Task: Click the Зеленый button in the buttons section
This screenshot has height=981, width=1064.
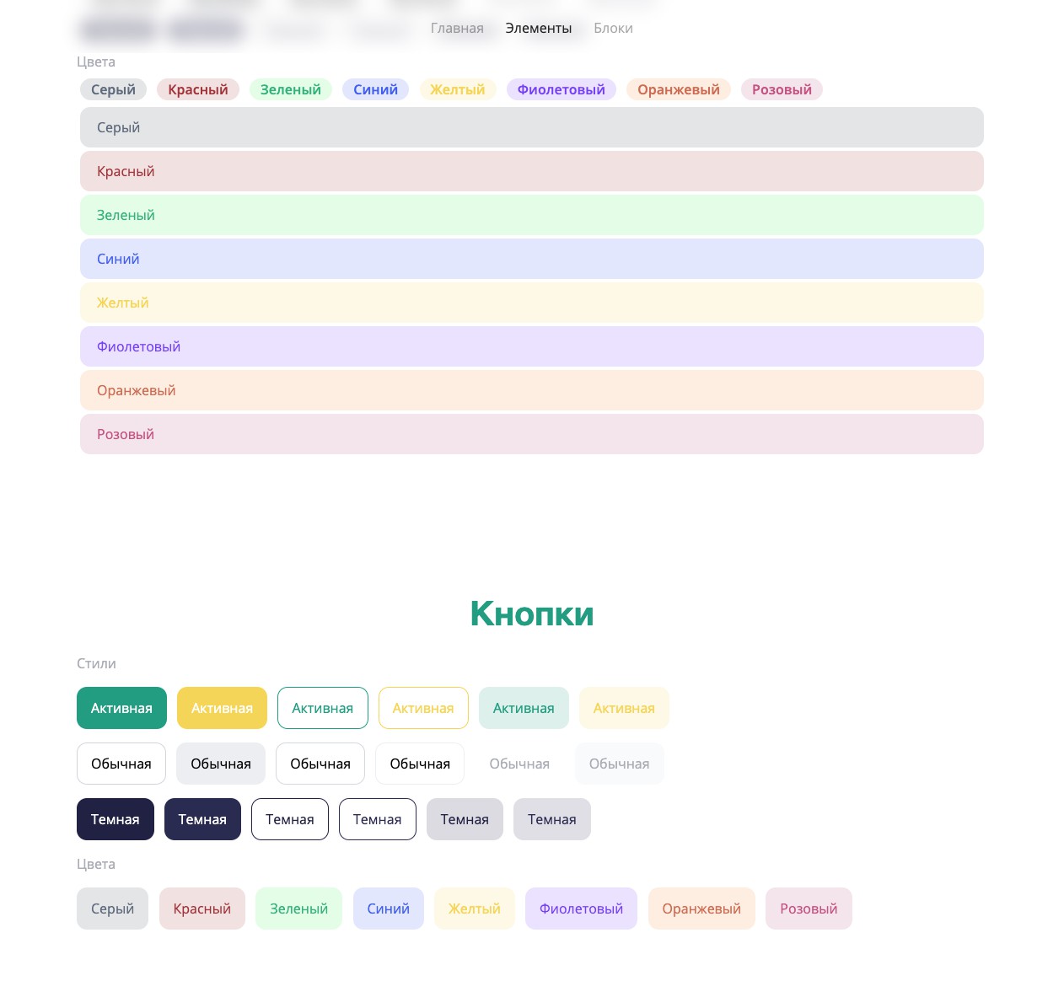Action: coord(298,909)
